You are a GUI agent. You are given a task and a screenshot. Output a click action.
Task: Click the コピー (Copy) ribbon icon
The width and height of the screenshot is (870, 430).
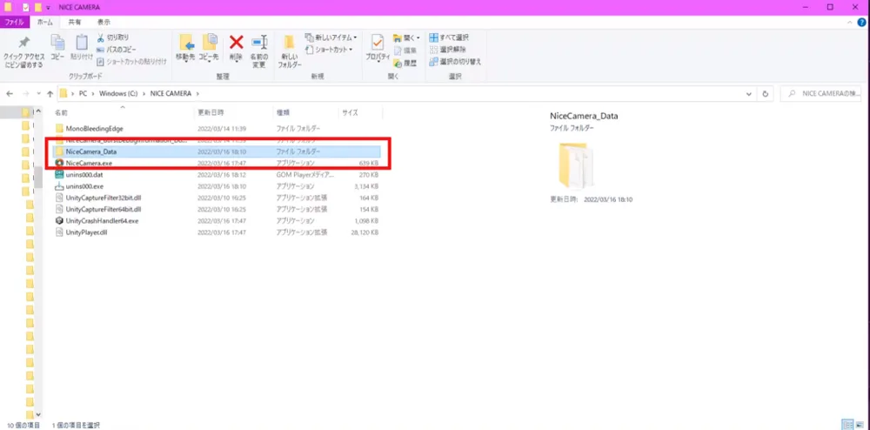[x=57, y=44]
